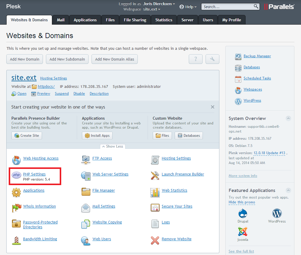The width and height of the screenshot is (301, 255).
Task: Click the Mail Settings envelope icon
Action: click(86, 208)
